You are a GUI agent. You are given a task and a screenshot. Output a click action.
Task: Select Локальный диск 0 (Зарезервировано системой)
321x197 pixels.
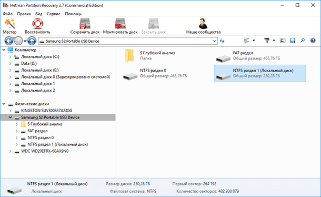65,77
